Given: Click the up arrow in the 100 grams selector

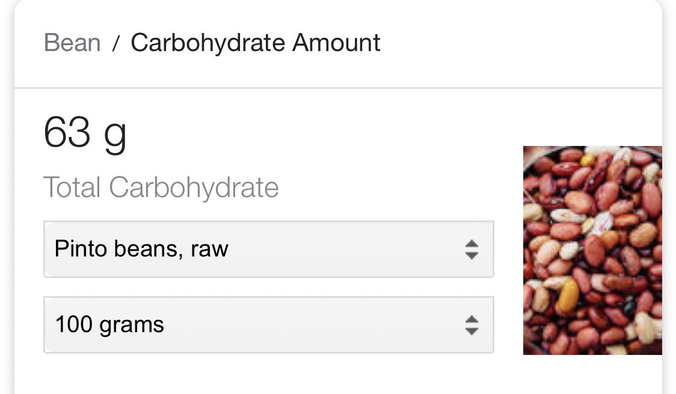Looking at the screenshot, I should pyautogui.click(x=472, y=320).
